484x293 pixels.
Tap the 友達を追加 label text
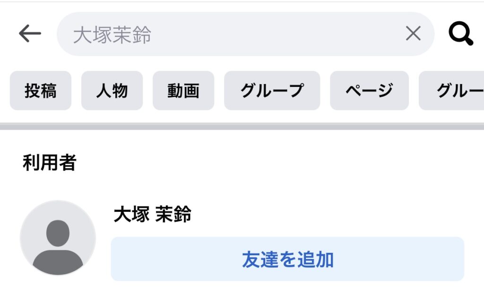tap(288, 260)
